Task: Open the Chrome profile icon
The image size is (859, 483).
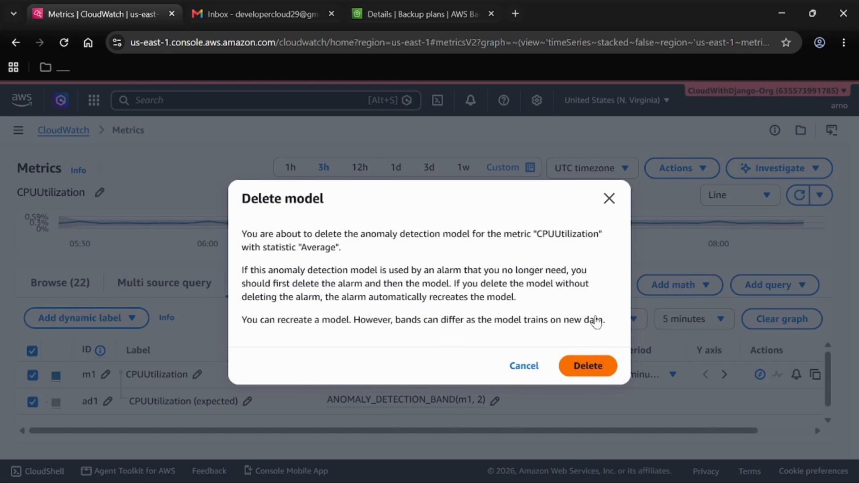Action: click(819, 42)
